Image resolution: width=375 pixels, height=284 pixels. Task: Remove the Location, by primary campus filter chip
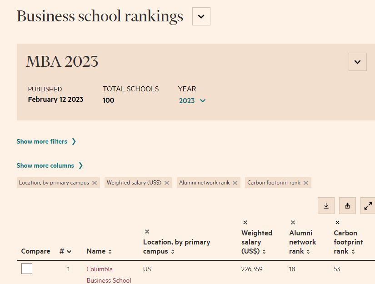click(x=95, y=182)
